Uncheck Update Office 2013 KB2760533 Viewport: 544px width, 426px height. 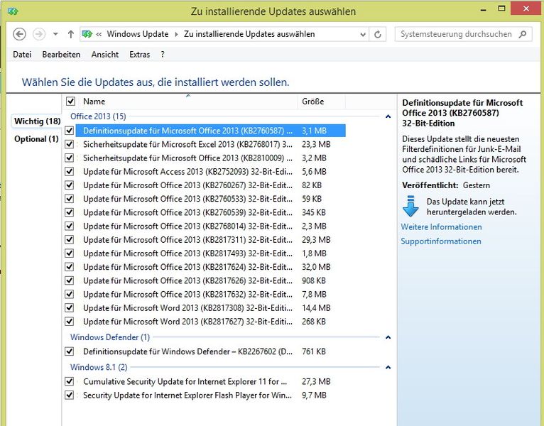pos(70,199)
